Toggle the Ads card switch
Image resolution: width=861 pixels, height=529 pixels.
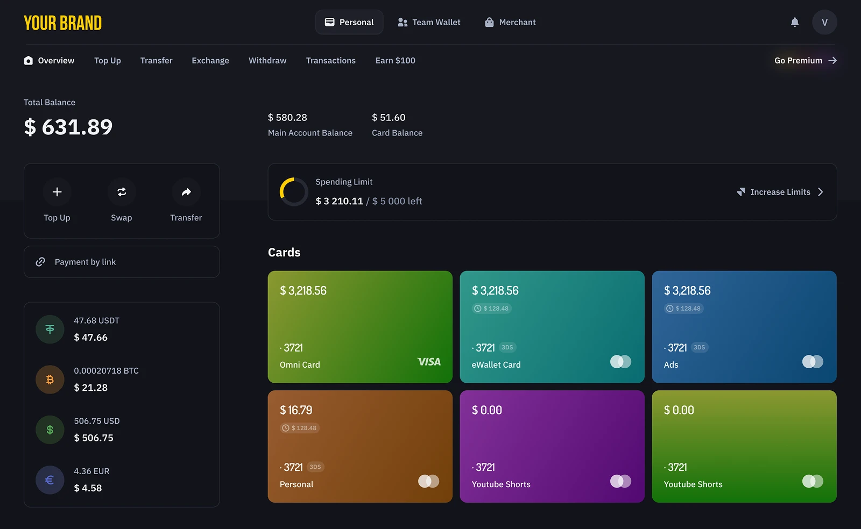813,362
